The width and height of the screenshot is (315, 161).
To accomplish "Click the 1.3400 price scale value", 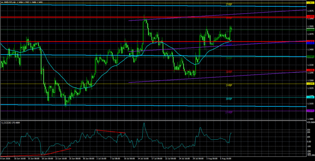I will click(x=310, y=49).
